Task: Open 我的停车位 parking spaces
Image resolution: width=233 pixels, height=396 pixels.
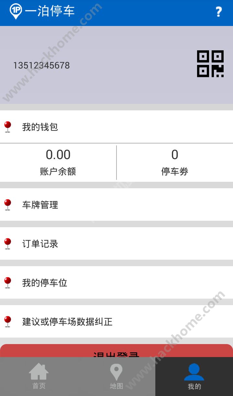Action: 45,283
